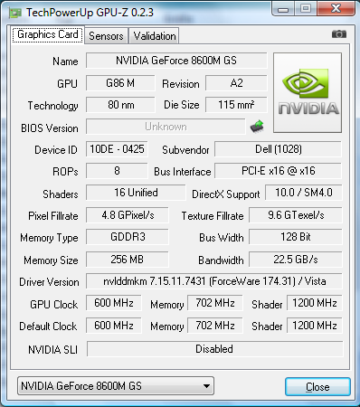The width and height of the screenshot is (360, 407).
Task: Click GPU Clock row Shader 1200 MHz
Action: (x=315, y=303)
